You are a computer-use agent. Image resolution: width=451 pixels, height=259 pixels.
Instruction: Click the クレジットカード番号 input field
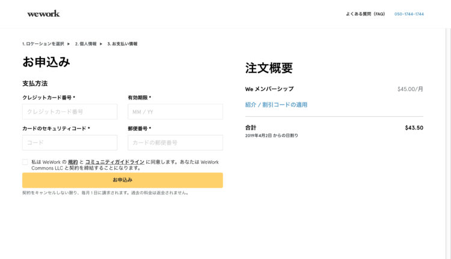tap(70, 112)
